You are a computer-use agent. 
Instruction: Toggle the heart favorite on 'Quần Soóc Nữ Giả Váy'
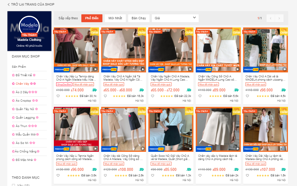point(152,175)
